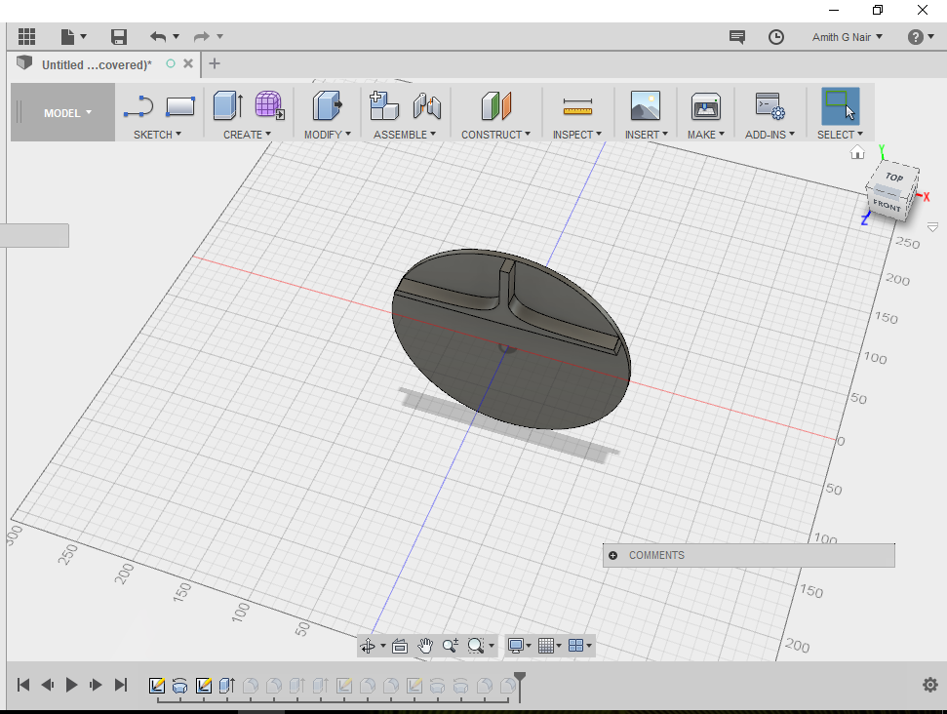The width and height of the screenshot is (947, 714).
Task: Activate the Pan hand tool
Action: (425, 646)
